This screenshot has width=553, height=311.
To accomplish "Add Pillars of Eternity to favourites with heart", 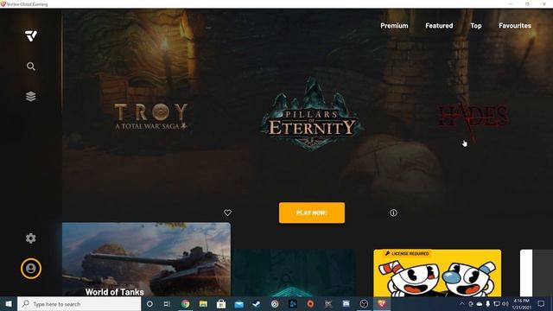I will 227,213.
